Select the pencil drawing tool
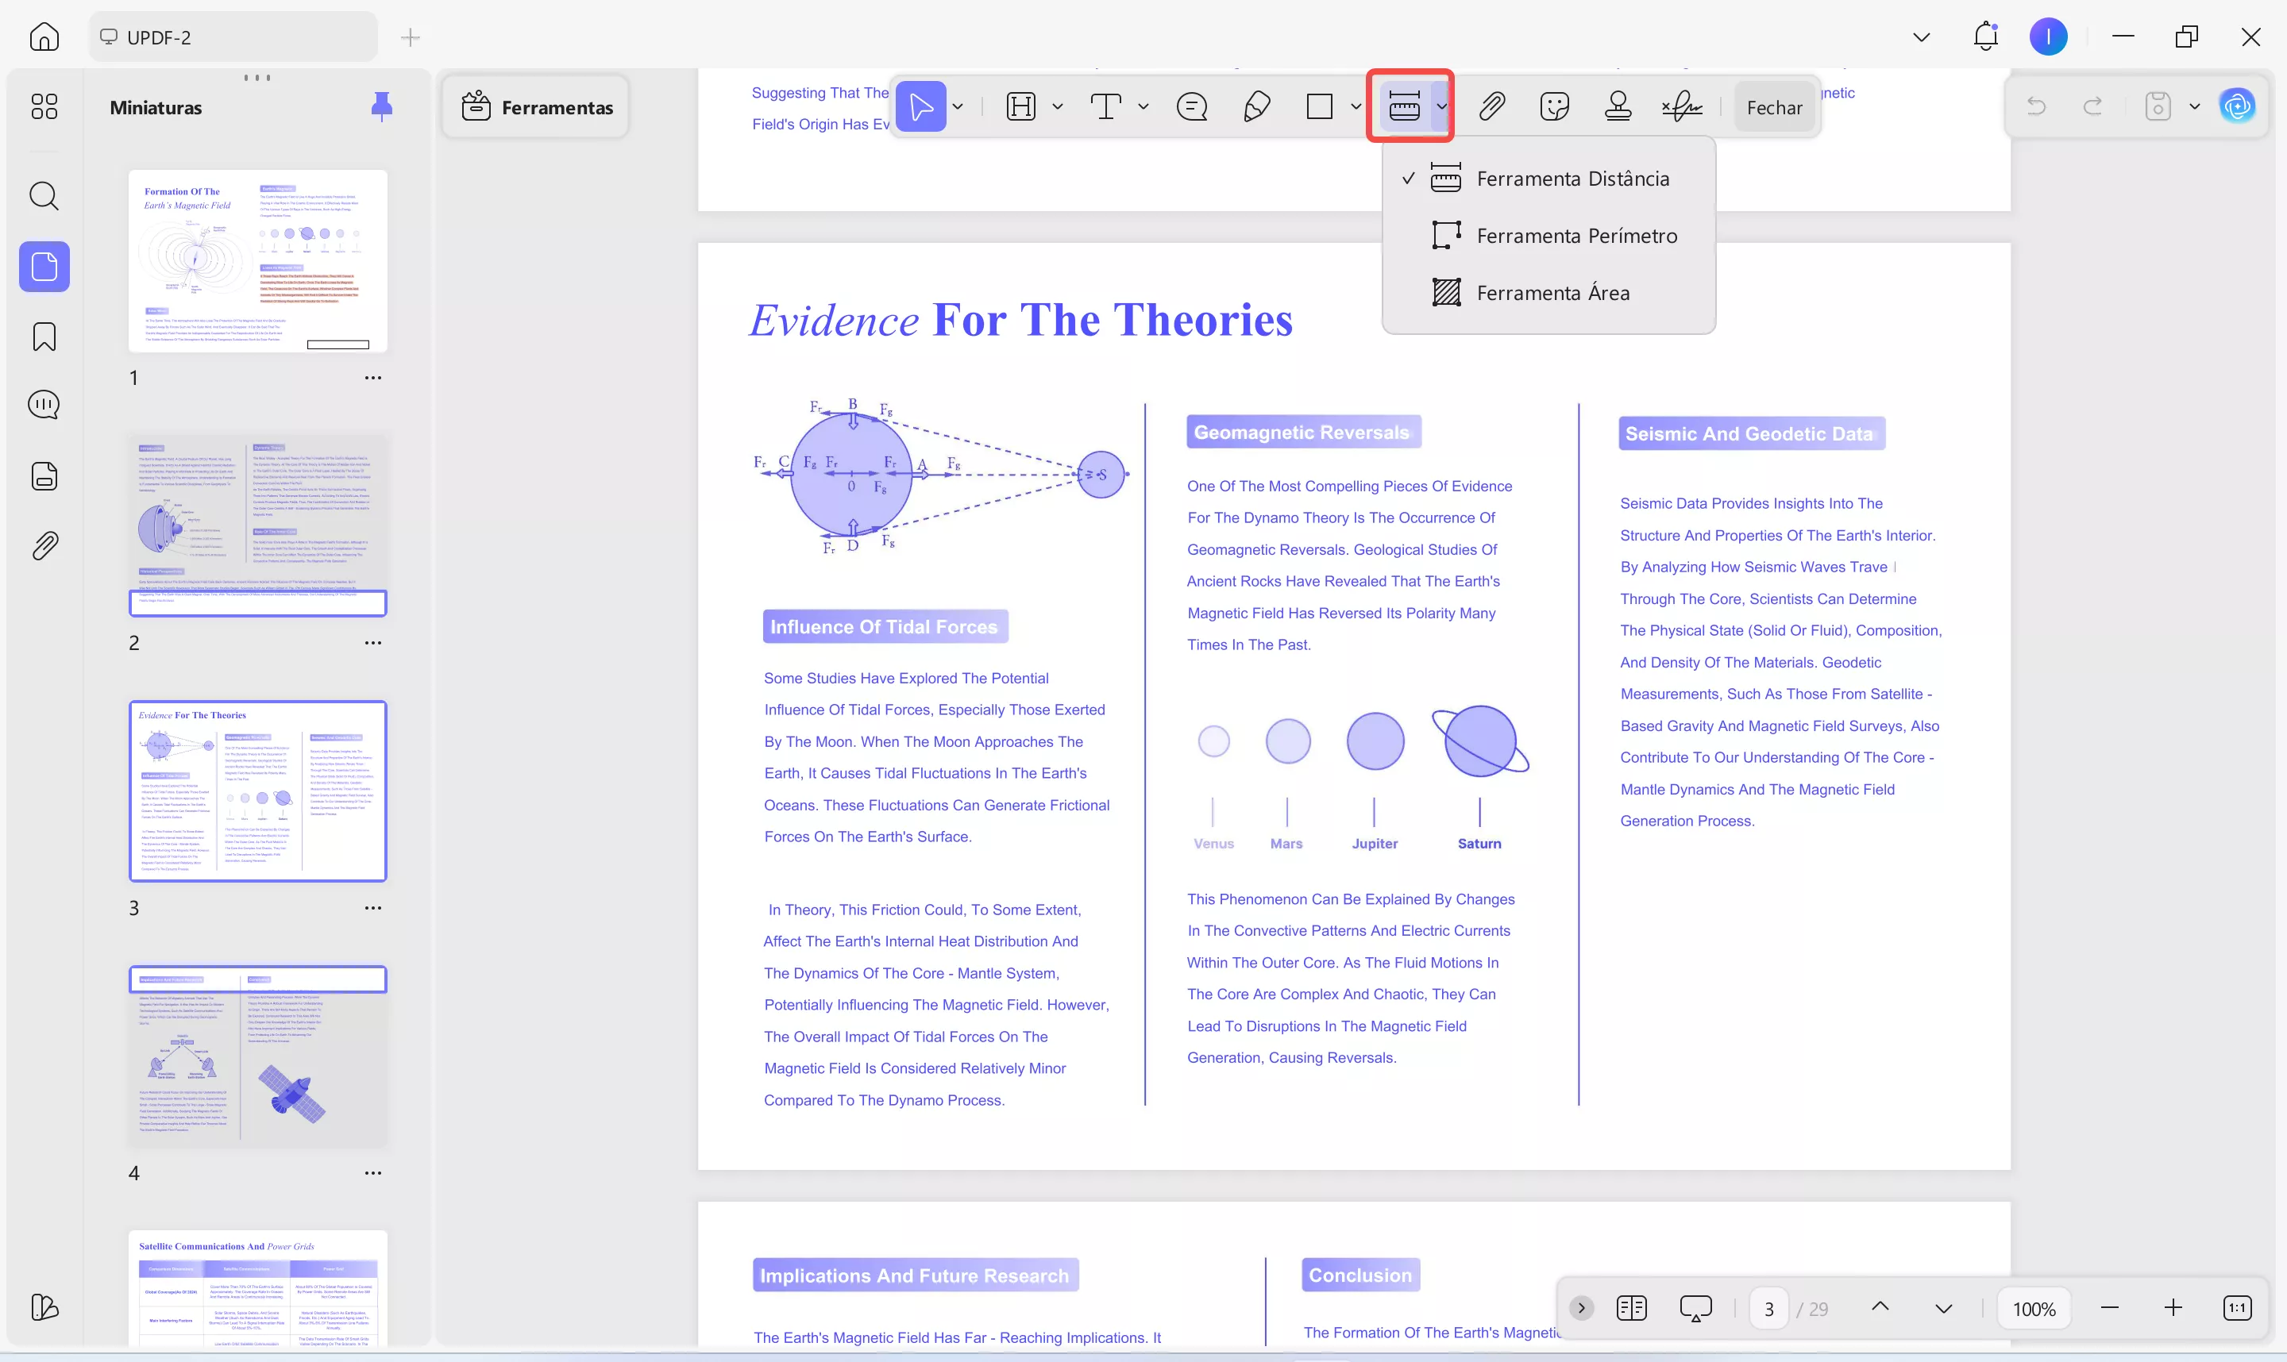Screen dimensions: 2287x1362 point(1256,106)
